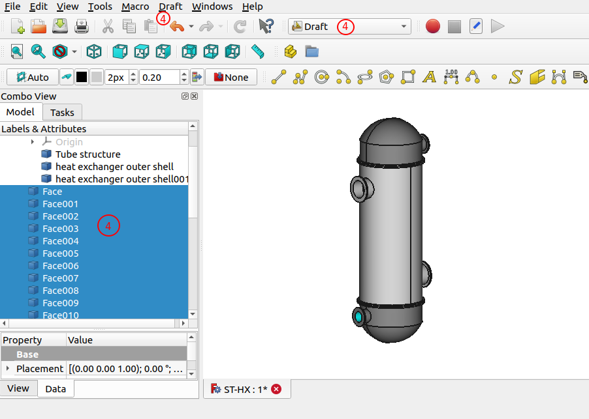Open the Macro menu
Image resolution: width=589 pixels, height=419 pixels.
(135, 7)
